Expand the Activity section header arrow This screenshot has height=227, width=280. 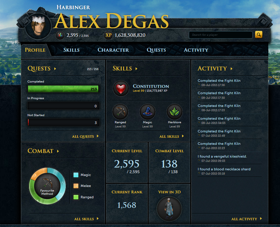pos(231,69)
